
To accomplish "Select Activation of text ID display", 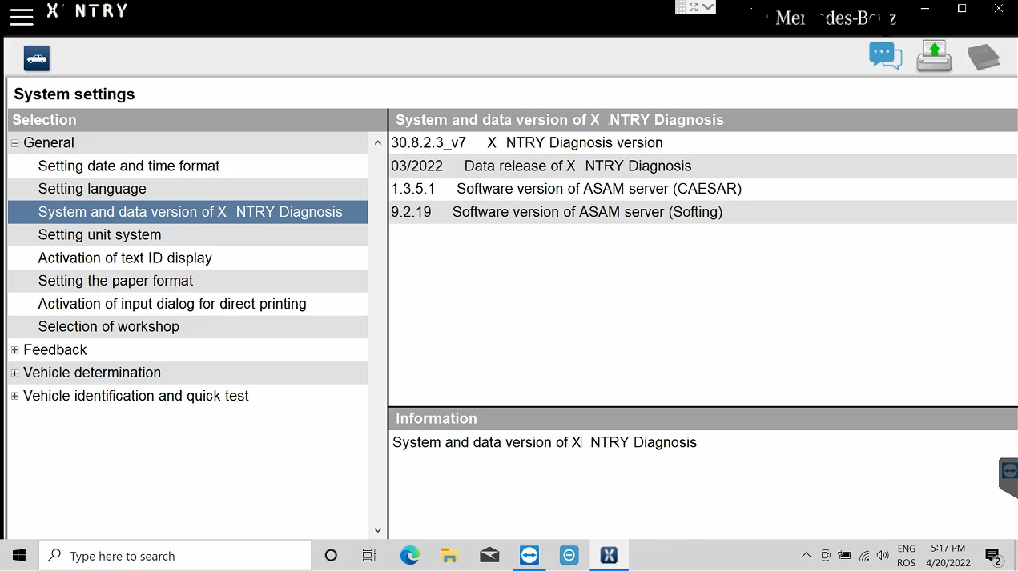I will tap(188, 258).
